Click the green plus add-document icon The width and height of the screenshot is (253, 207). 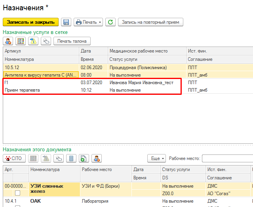pyautogui.click(x=84, y=158)
